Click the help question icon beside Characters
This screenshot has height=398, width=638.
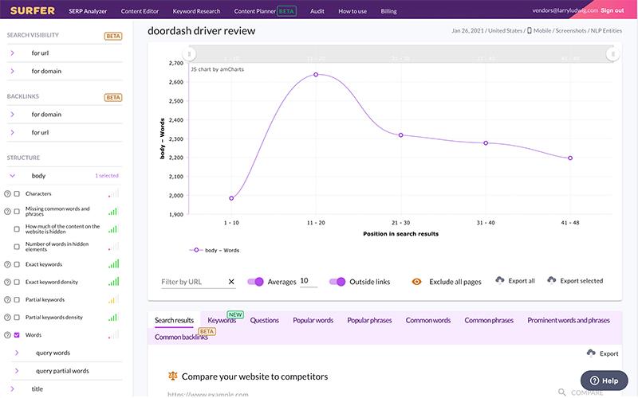click(7, 193)
